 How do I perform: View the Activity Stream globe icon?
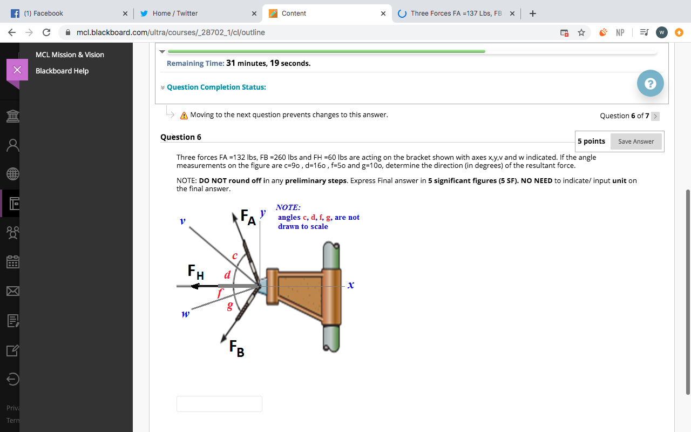12,173
